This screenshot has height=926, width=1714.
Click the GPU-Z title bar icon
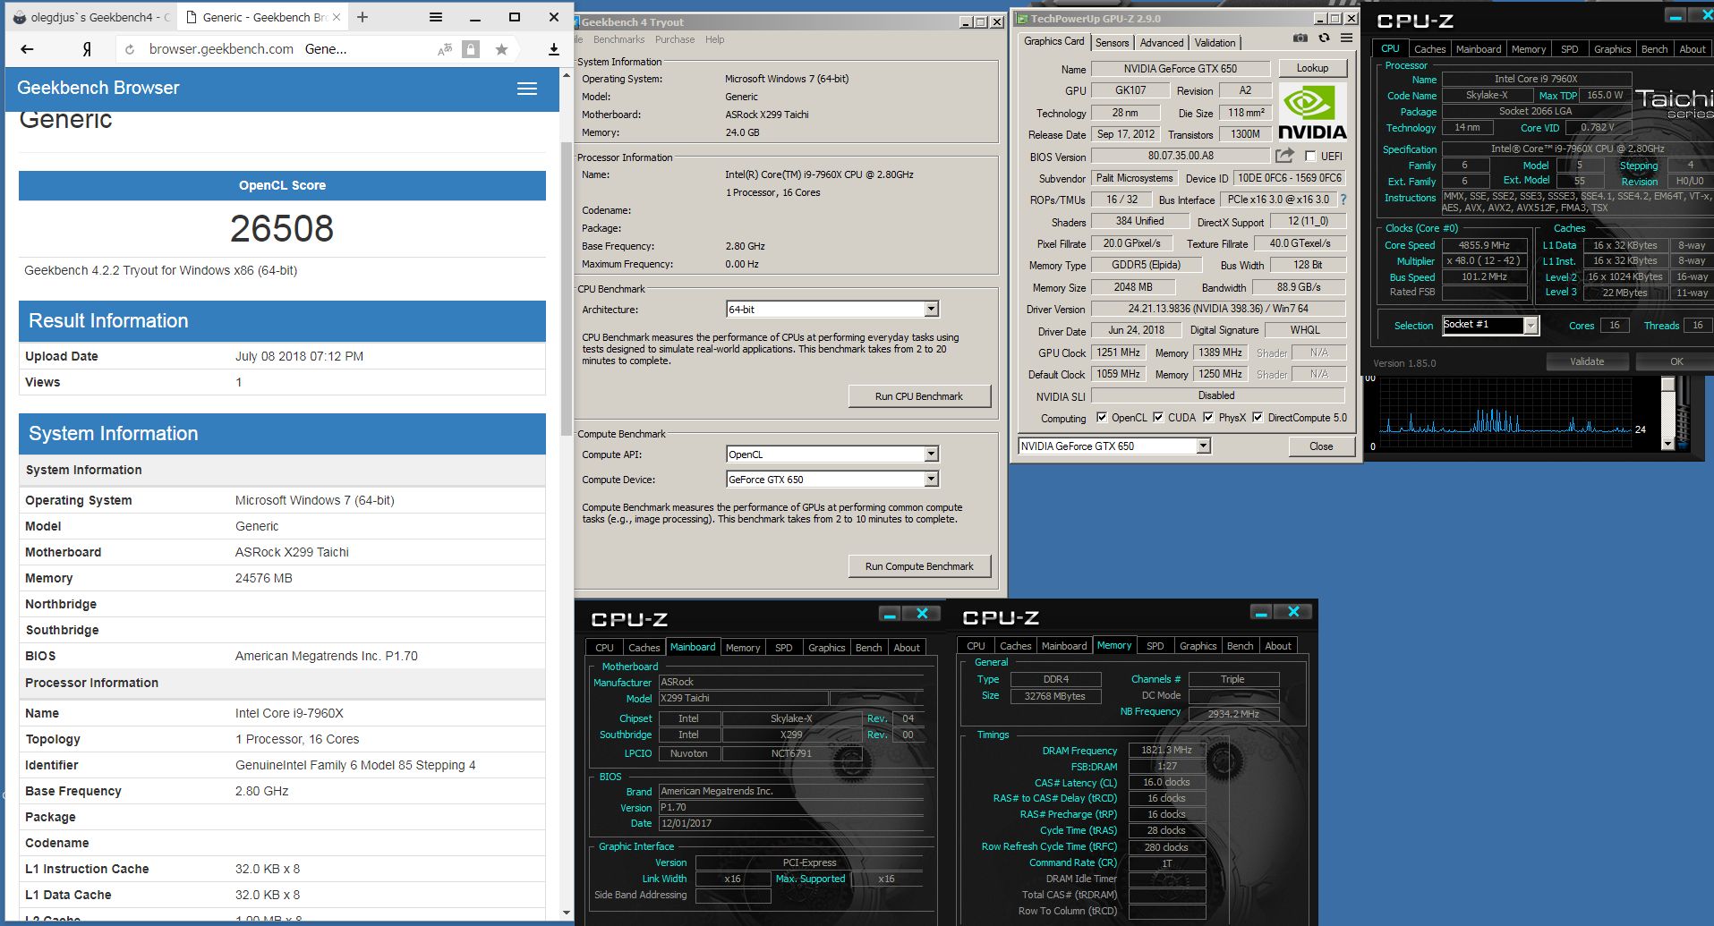(1022, 19)
